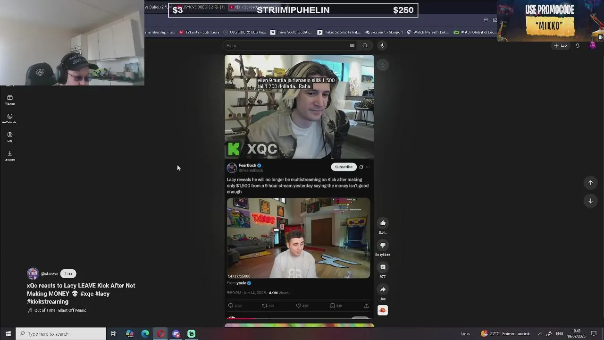Screen dimensions: 604x340
Task: Open Lataukset downloads in sidebar
Action: (x=9, y=156)
